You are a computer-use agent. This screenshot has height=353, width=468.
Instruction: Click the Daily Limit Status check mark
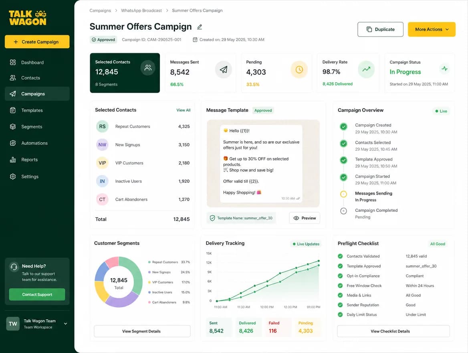click(x=340, y=314)
